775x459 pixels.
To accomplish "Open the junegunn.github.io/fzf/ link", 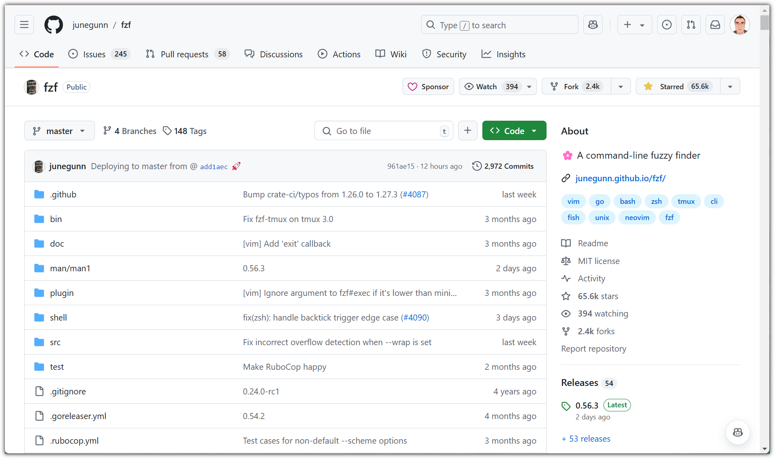I will tap(620, 178).
